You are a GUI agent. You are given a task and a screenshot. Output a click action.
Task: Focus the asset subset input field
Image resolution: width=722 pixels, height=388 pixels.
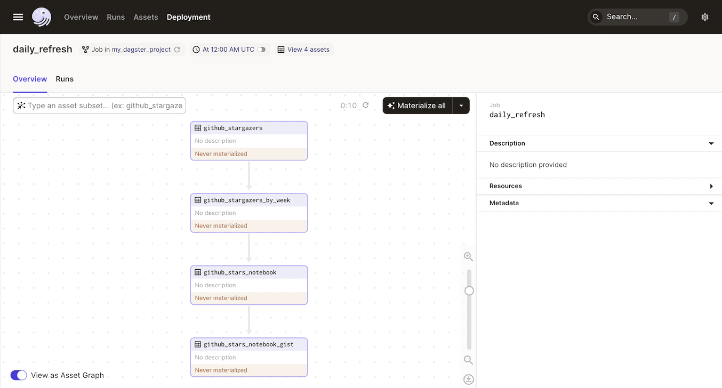[100, 106]
